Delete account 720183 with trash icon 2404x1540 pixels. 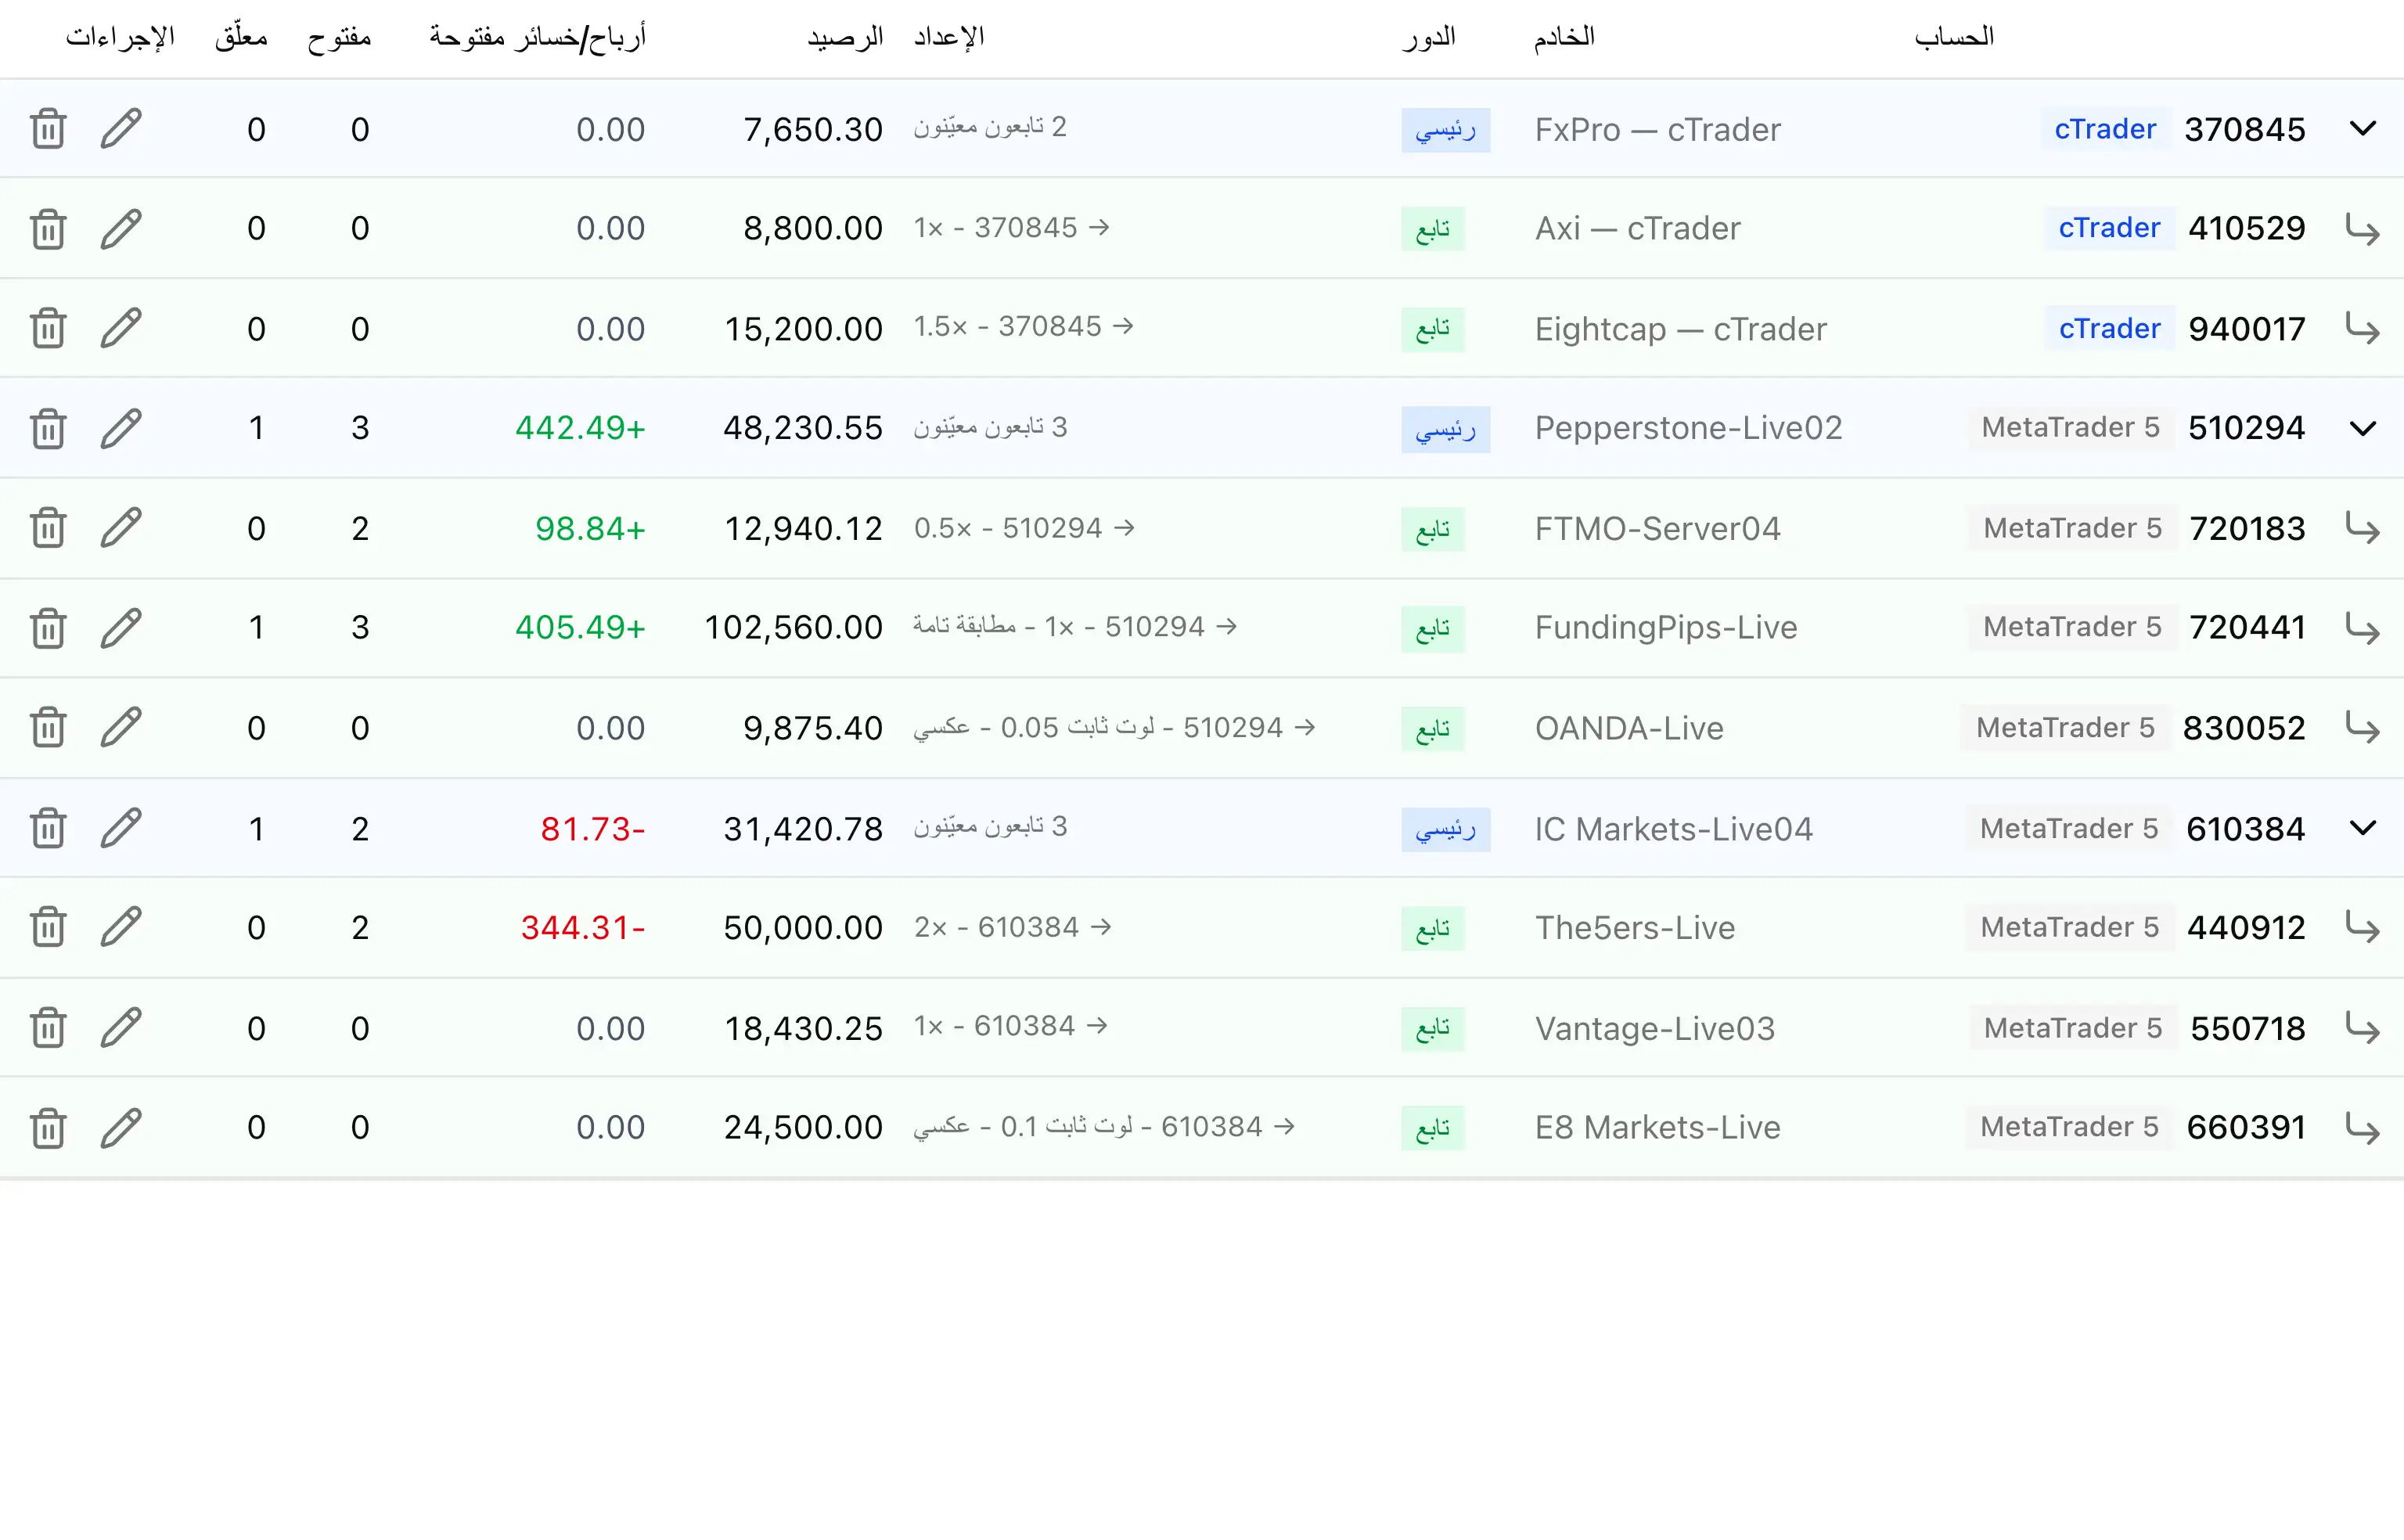pyautogui.click(x=48, y=528)
